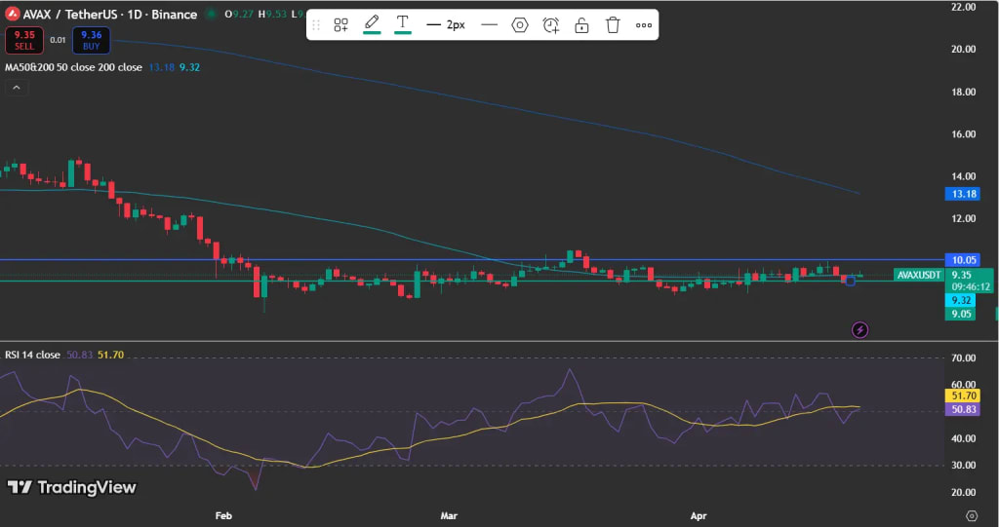Image resolution: width=999 pixels, height=527 pixels.
Task: Open the line style dropdown
Action: pos(490,24)
